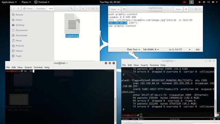Open View menu in right terminal
Image resolution: width=220 pixels, height=124 pixels.
[x=136, y=65]
